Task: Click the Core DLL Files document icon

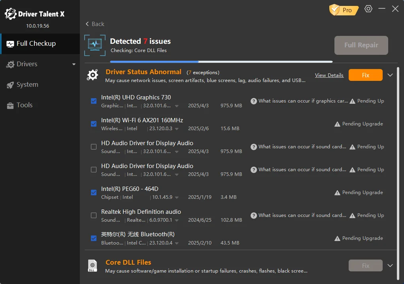Action: (x=93, y=265)
